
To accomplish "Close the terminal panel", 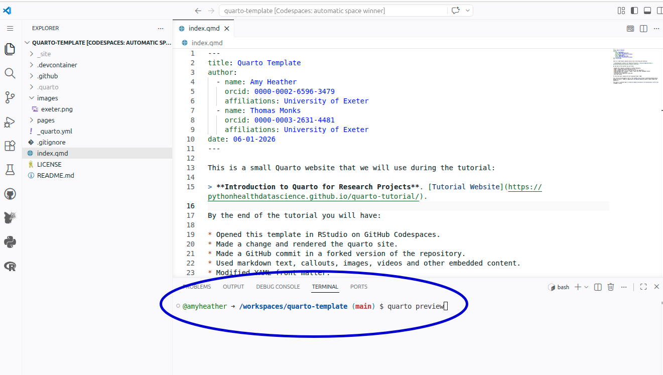I will coord(656,287).
